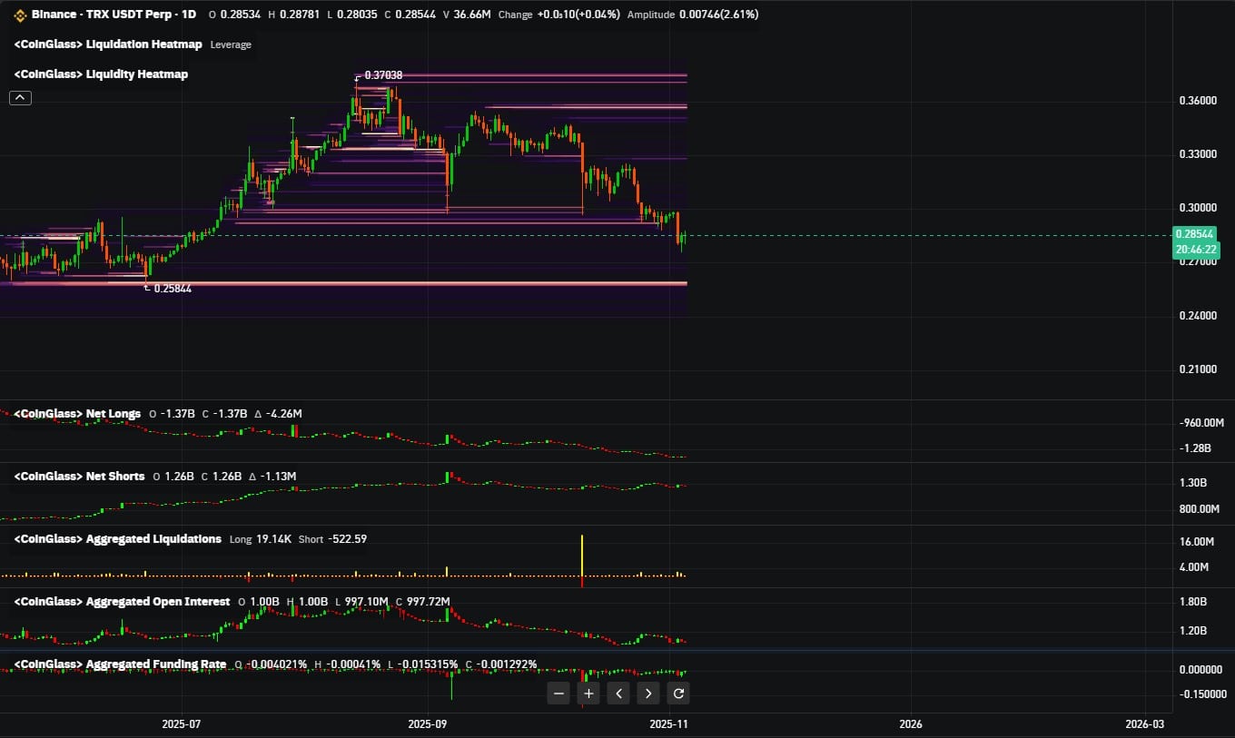Select the Net Longs indicator label

point(77,414)
